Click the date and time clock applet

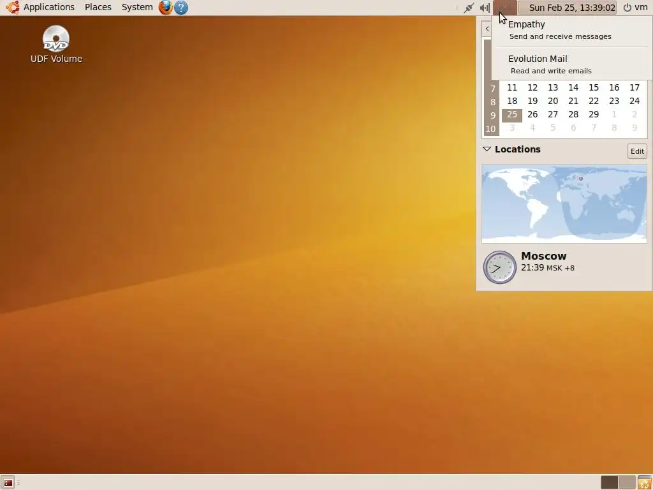click(x=567, y=8)
